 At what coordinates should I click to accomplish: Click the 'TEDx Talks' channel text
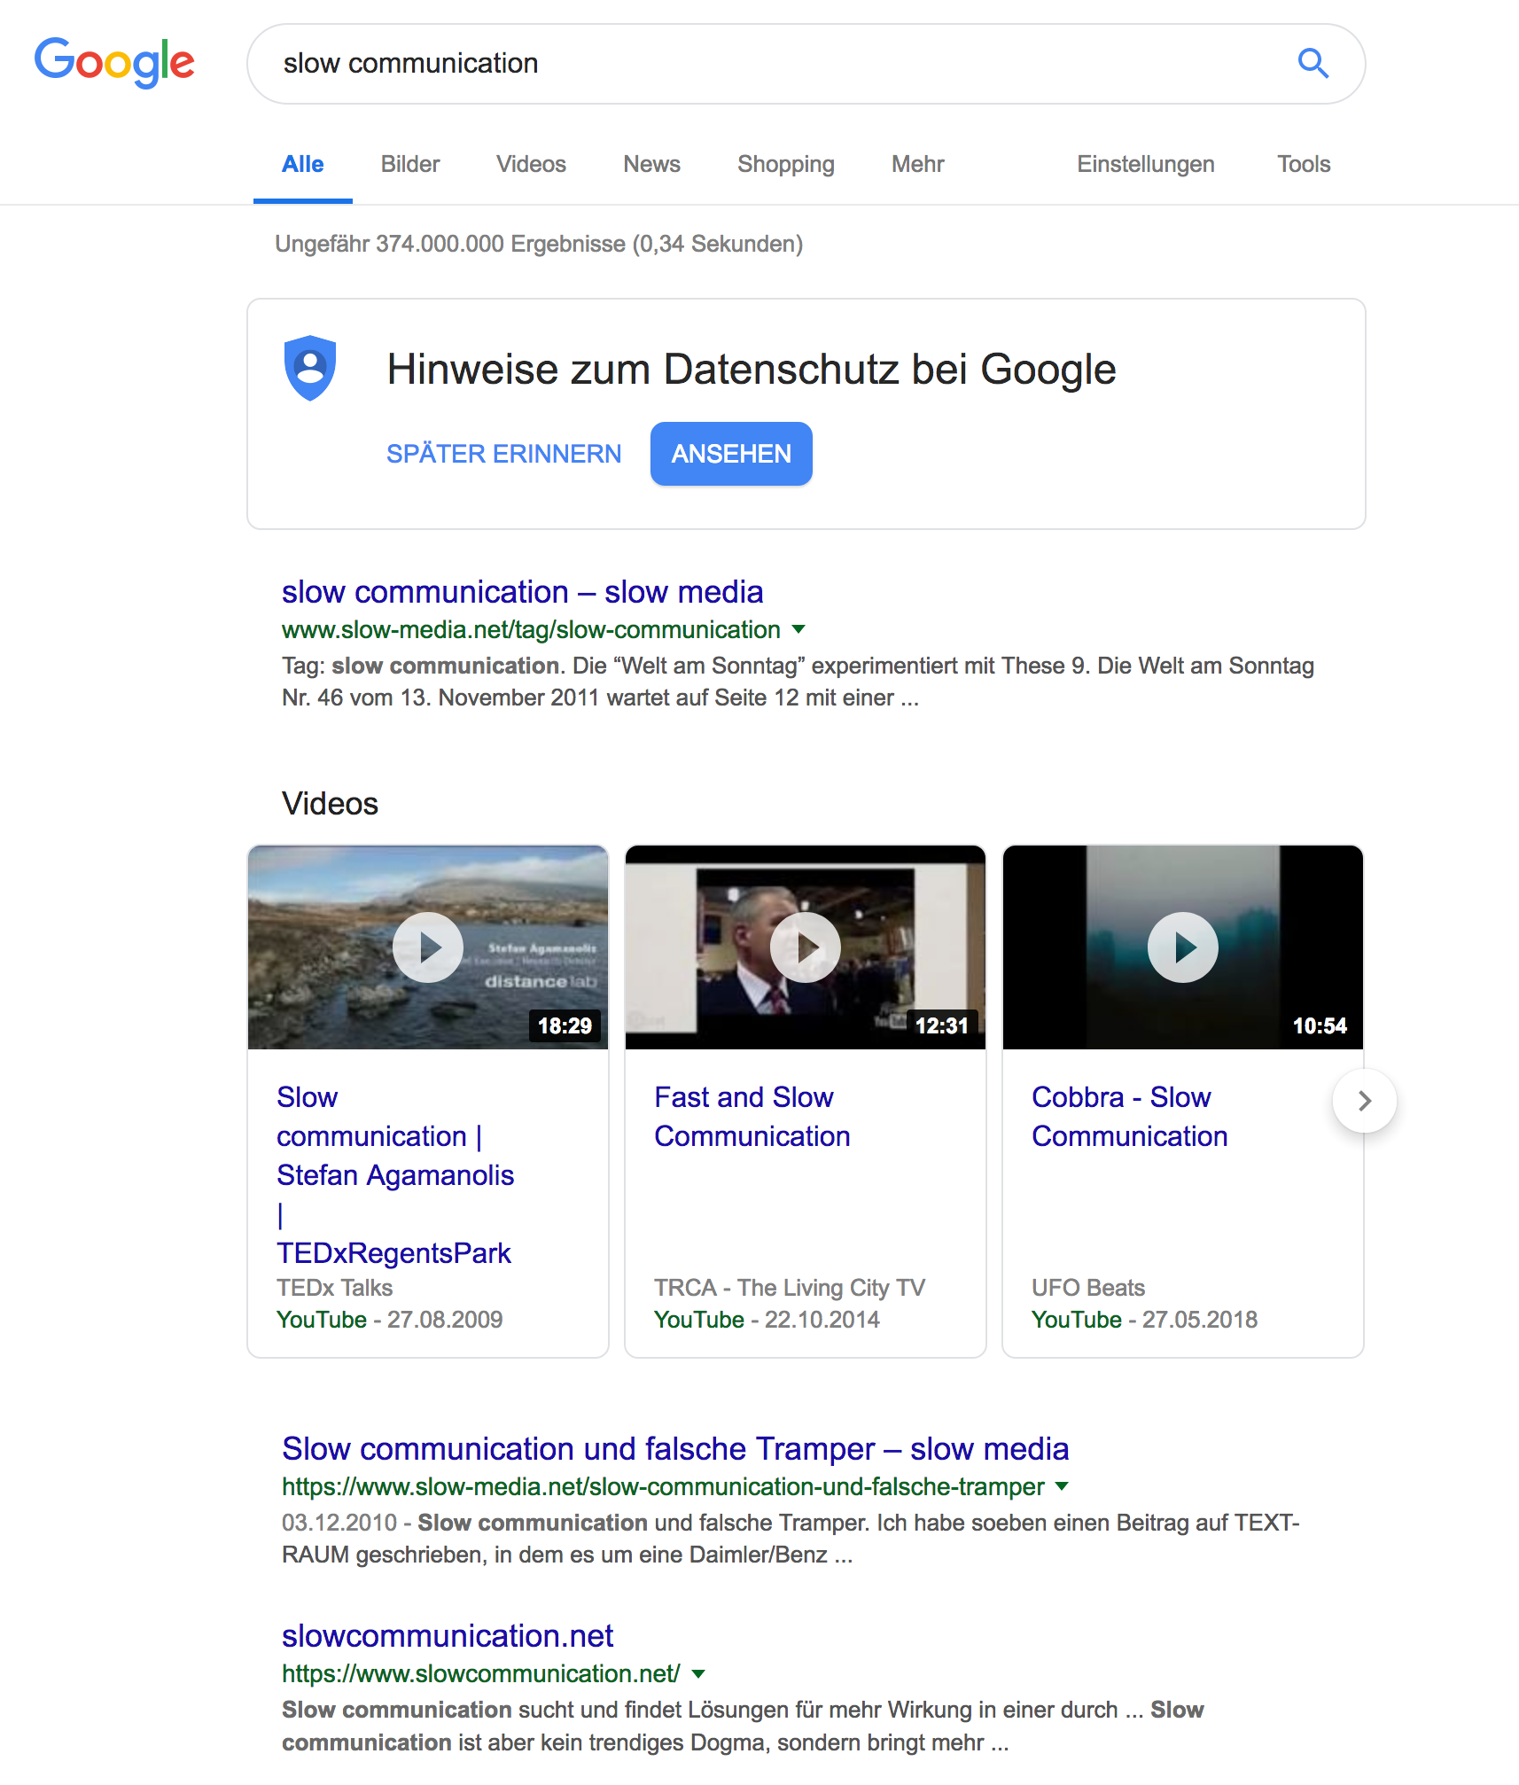click(334, 1288)
